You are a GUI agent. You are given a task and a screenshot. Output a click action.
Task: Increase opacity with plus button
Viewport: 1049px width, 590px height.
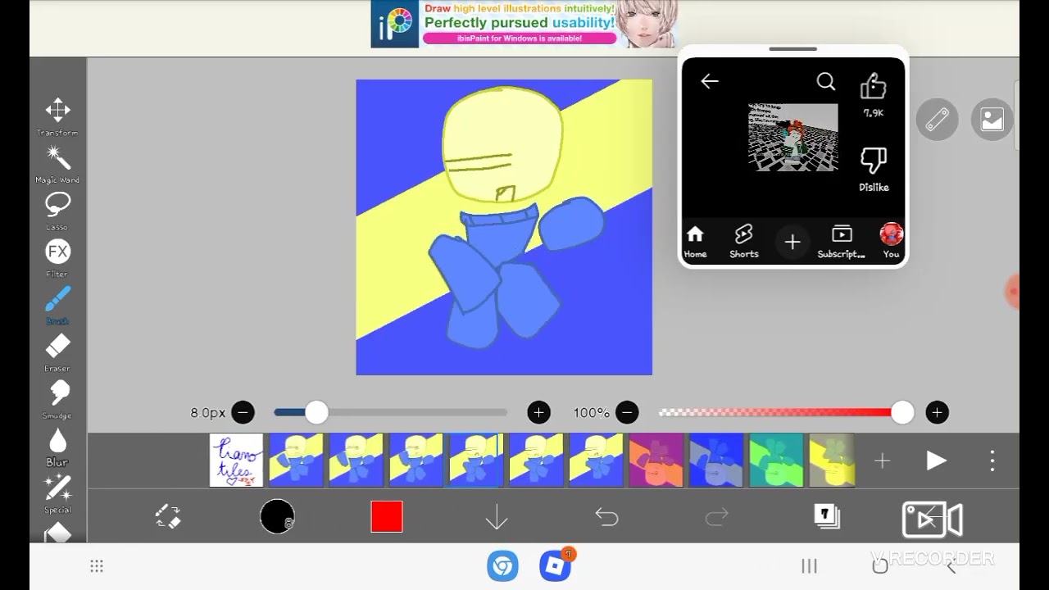coord(937,412)
